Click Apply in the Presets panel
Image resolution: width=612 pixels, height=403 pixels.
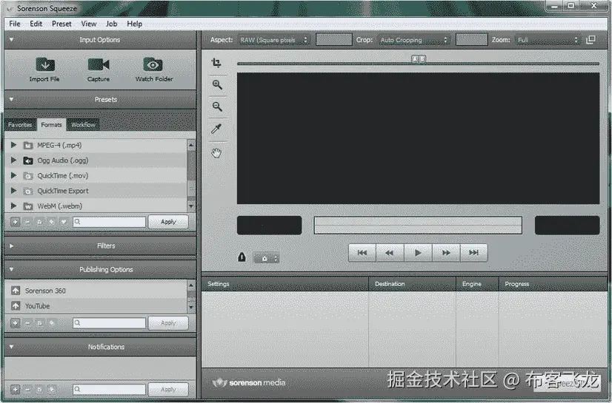168,222
